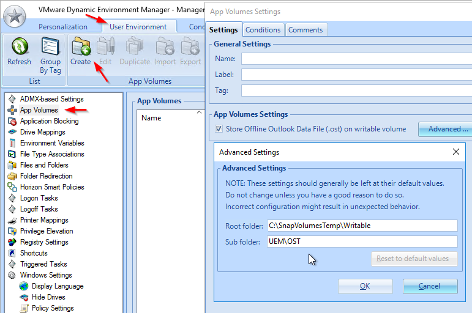The image size is (472, 313).
Task: Toggle Store Offline Outlook Data File checkbox
Action: (219, 129)
